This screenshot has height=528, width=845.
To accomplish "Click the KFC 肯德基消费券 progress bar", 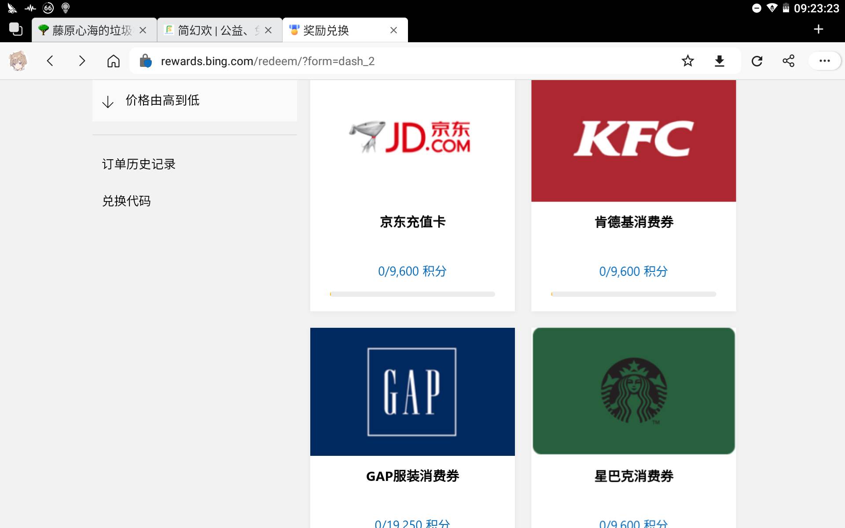I will 633,294.
